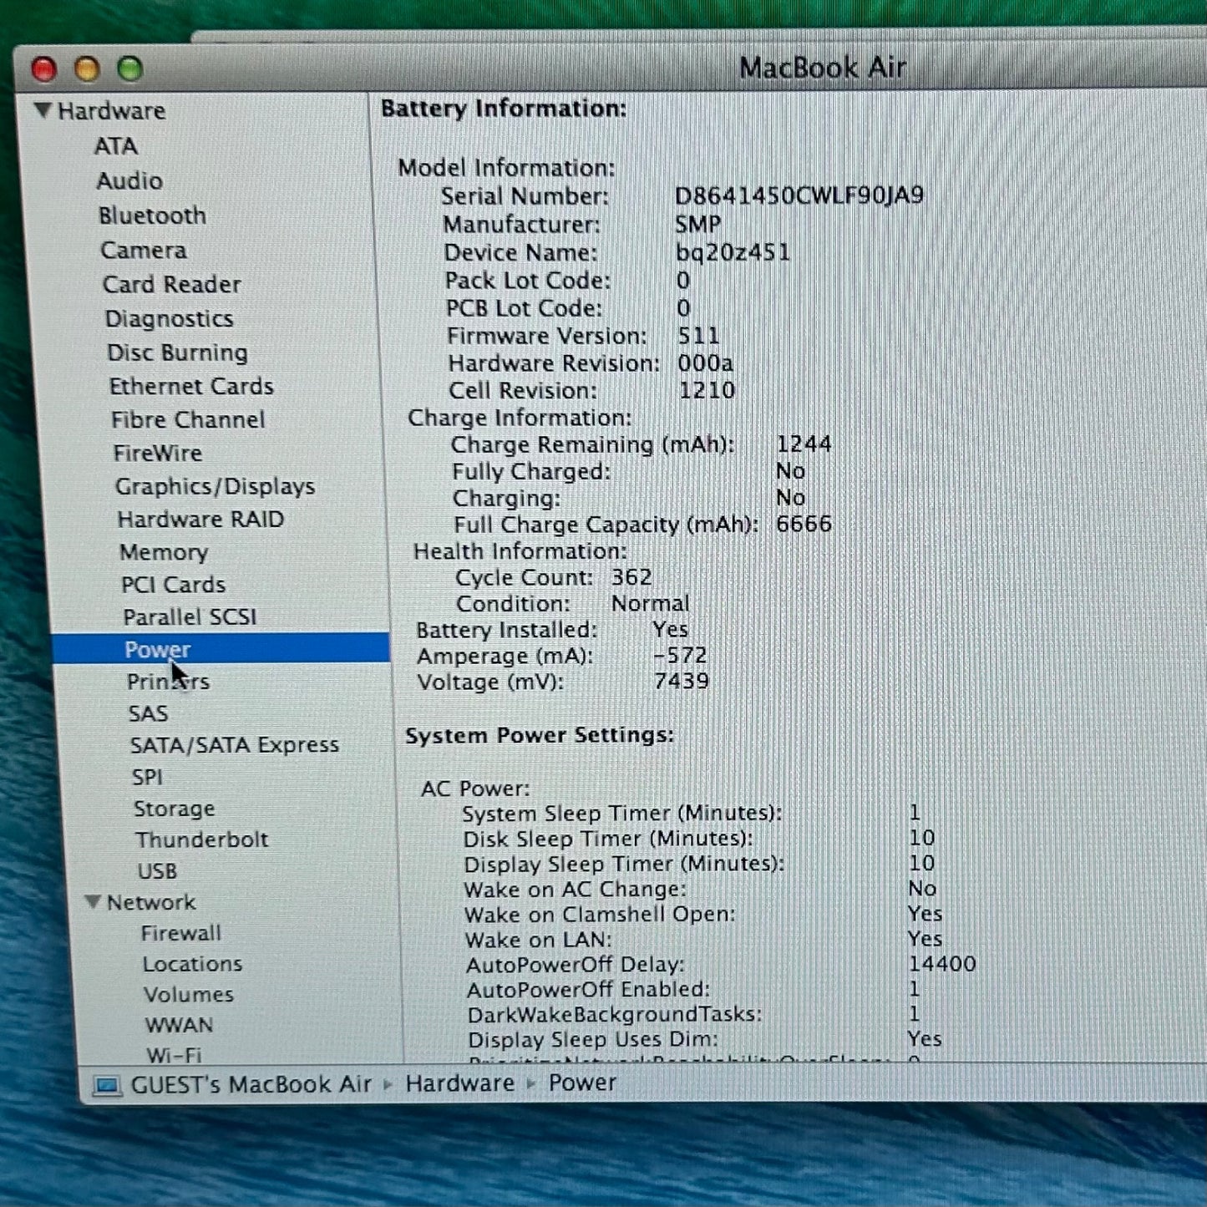Click Power in the bottom path bar
The image size is (1207, 1207).
[582, 1083]
